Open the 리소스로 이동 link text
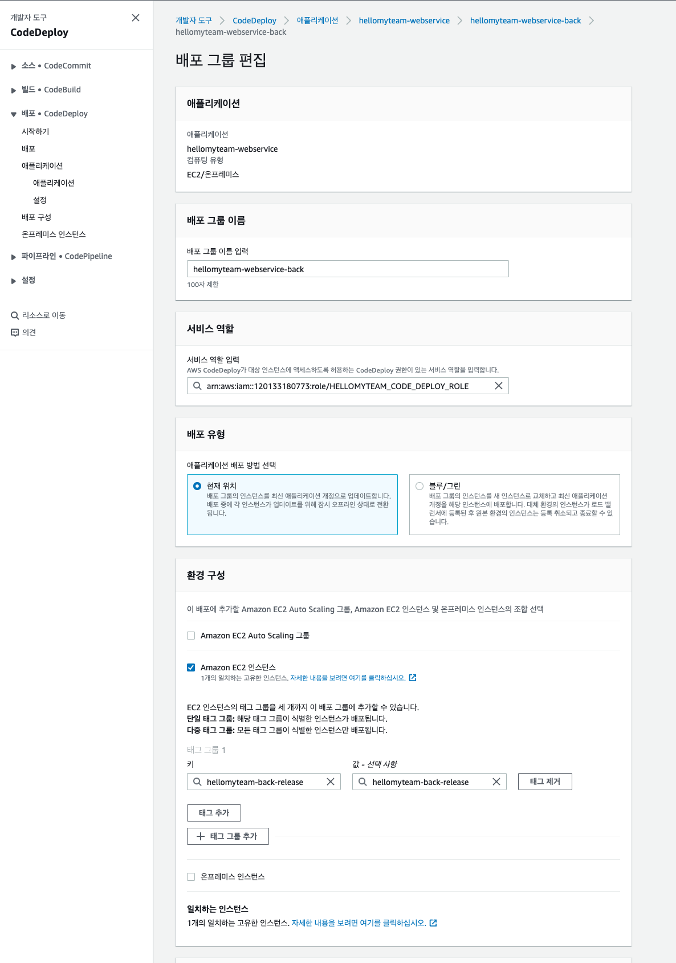Viewport: 676px width, 963px height. pyautogui.click(x=44, y=315)
